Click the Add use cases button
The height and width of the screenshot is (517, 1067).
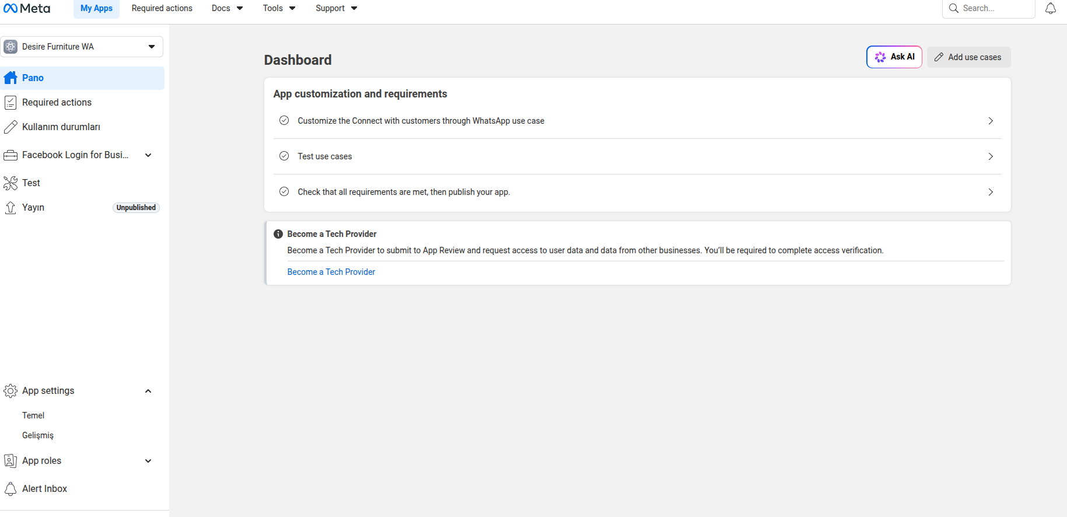coord(969,57)
